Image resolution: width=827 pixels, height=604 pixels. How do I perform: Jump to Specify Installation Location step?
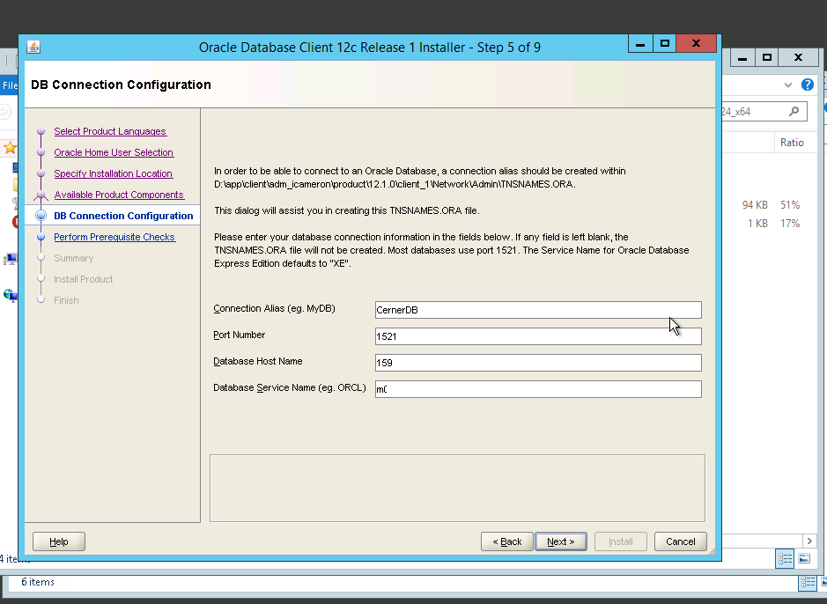tap(113, 173)
